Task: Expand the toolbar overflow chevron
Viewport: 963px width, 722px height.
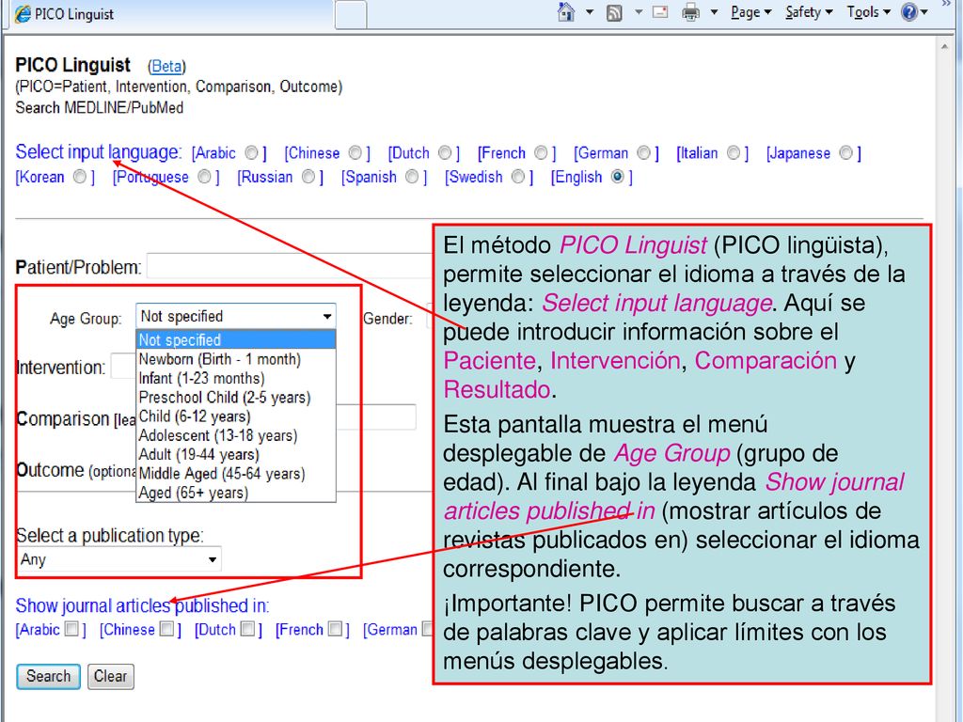Action: click(x=946, y=4)
